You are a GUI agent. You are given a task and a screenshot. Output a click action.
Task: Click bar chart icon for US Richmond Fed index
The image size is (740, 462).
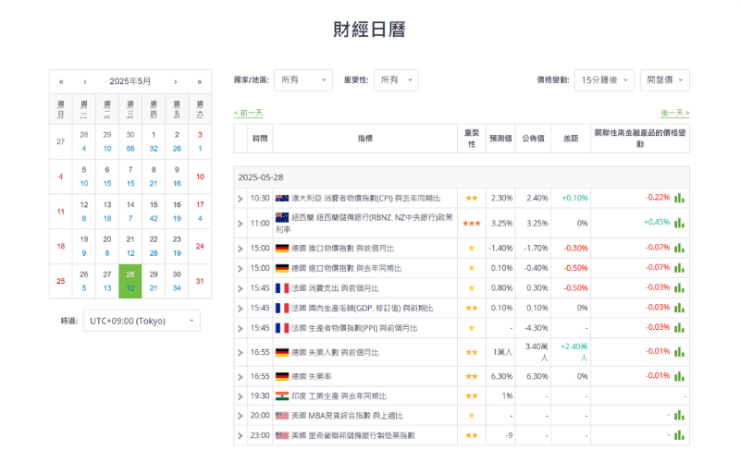pyautogui.click(x=680, y=435)
